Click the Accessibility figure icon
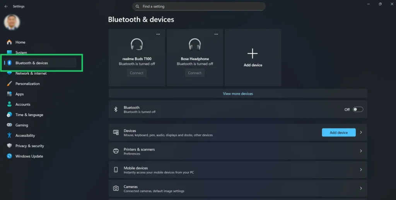 click(9, 135)
